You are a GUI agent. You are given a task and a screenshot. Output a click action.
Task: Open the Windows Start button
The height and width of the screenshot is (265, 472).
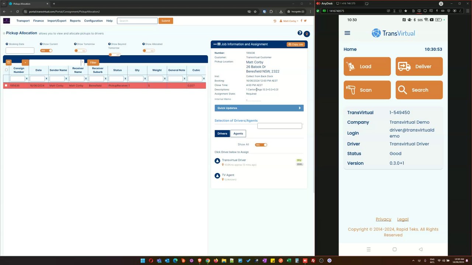coord(143,261)
